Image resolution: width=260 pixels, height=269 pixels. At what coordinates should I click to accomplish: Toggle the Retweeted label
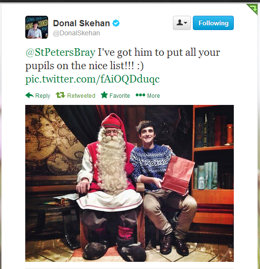81,95
